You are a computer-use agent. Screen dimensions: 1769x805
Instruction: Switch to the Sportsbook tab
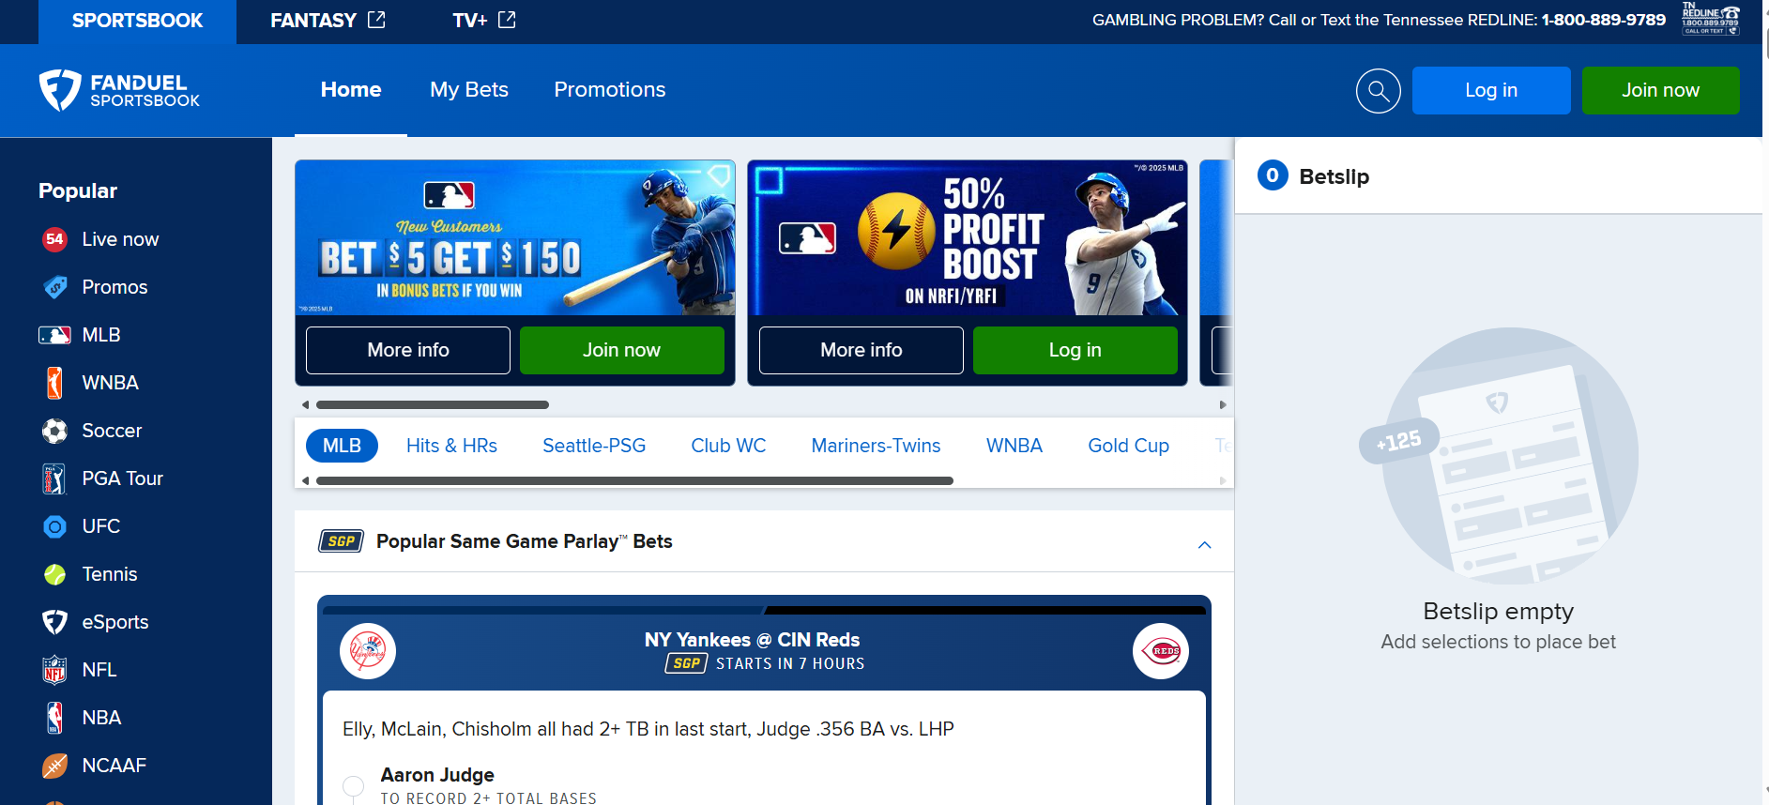coord(137,21)
